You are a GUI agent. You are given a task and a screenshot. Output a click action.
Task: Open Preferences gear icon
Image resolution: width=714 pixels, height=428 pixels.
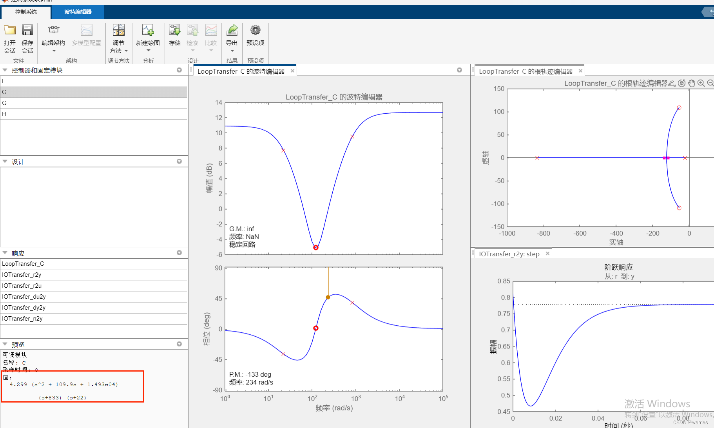pos(256,30)
